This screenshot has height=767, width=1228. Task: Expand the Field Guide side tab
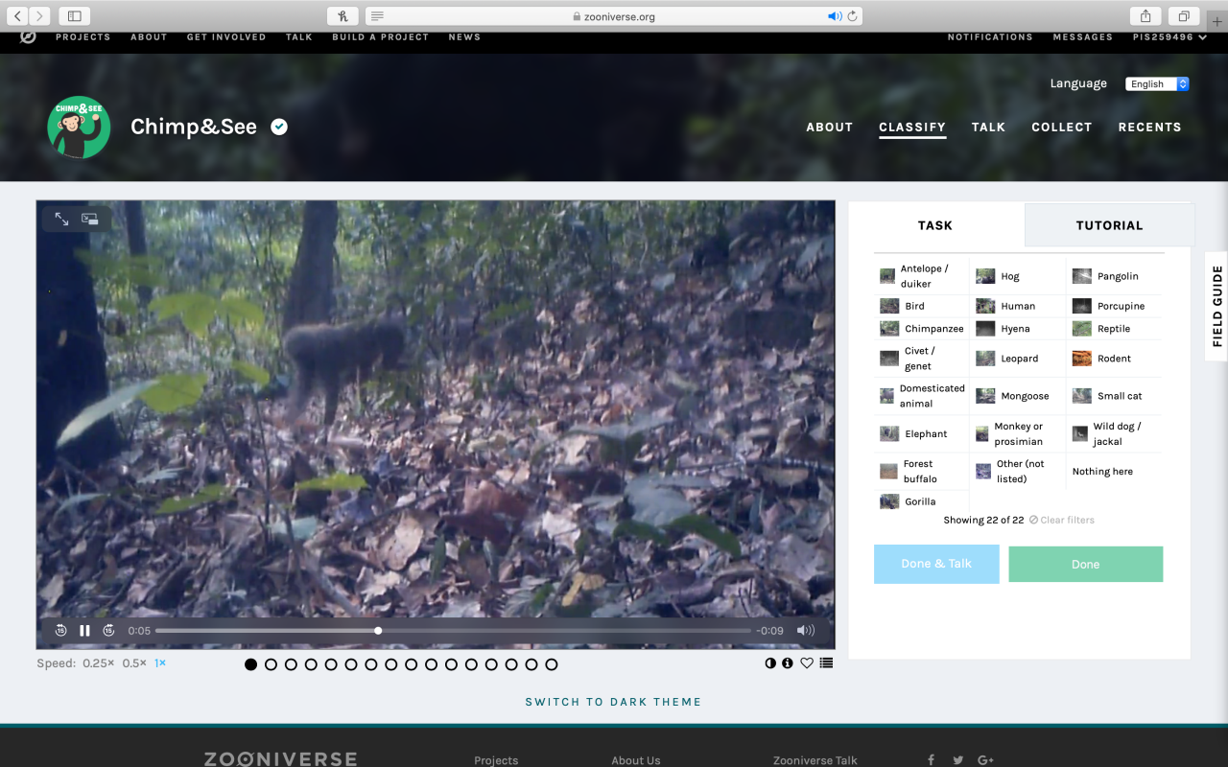click(1216, 306)
